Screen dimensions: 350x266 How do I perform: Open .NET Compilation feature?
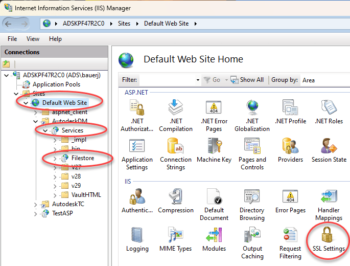pyautogui.click(x=176, y=116)
